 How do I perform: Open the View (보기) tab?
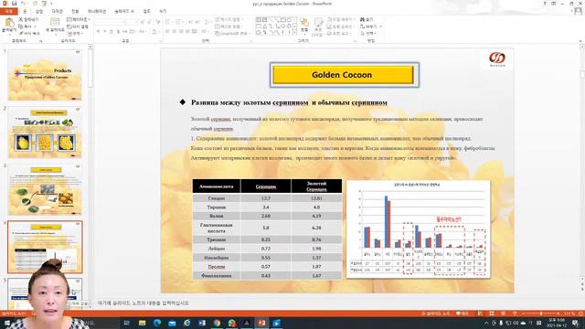coord(163,11)
